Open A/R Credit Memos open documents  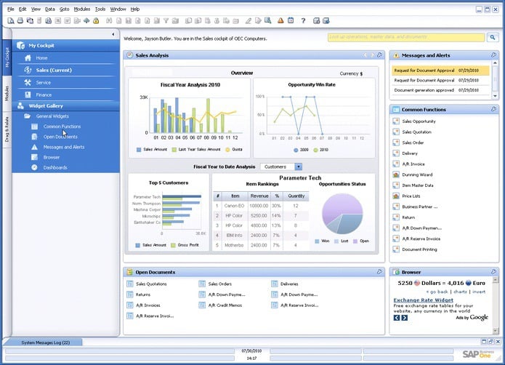225,305
